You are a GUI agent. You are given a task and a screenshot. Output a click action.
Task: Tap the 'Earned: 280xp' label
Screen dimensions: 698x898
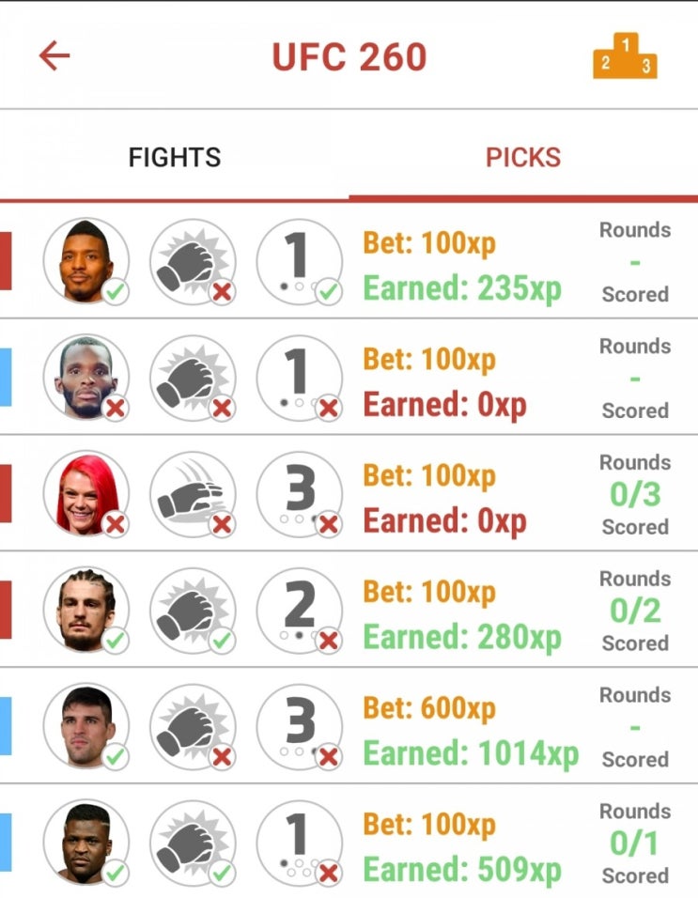462,636
